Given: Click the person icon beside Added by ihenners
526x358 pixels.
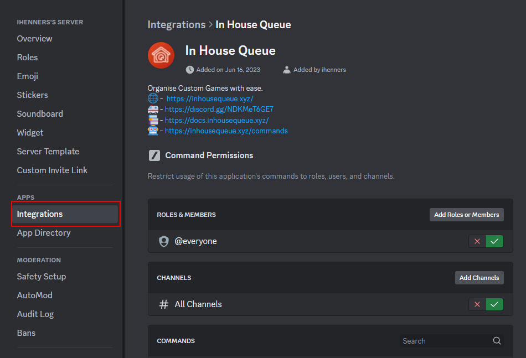Looking at the screenshot, I should pos(286,70).
